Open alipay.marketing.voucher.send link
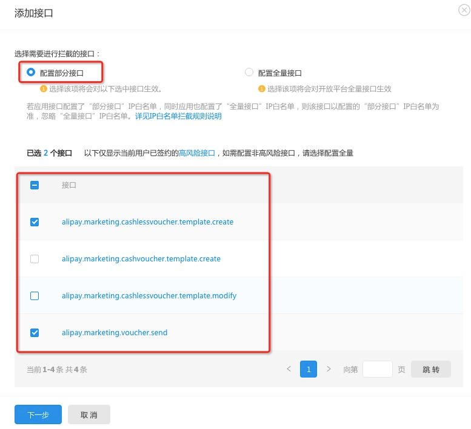 [115, 333]
